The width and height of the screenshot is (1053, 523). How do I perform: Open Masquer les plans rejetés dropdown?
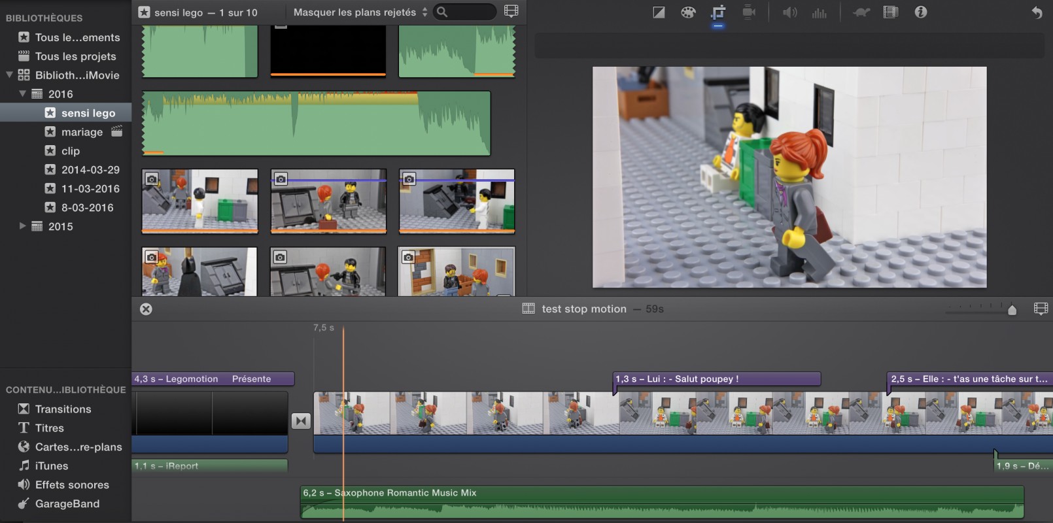point(360,12)
